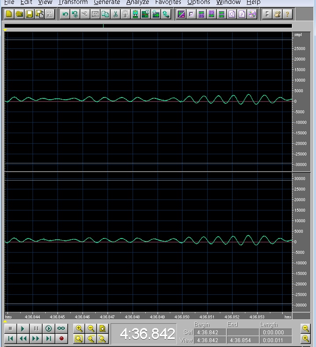Image resolution: width=316 pixels, height=347 pixels.
Task: Click Zoom to Right Edge of selection
Action: click(x=103, y=338)
